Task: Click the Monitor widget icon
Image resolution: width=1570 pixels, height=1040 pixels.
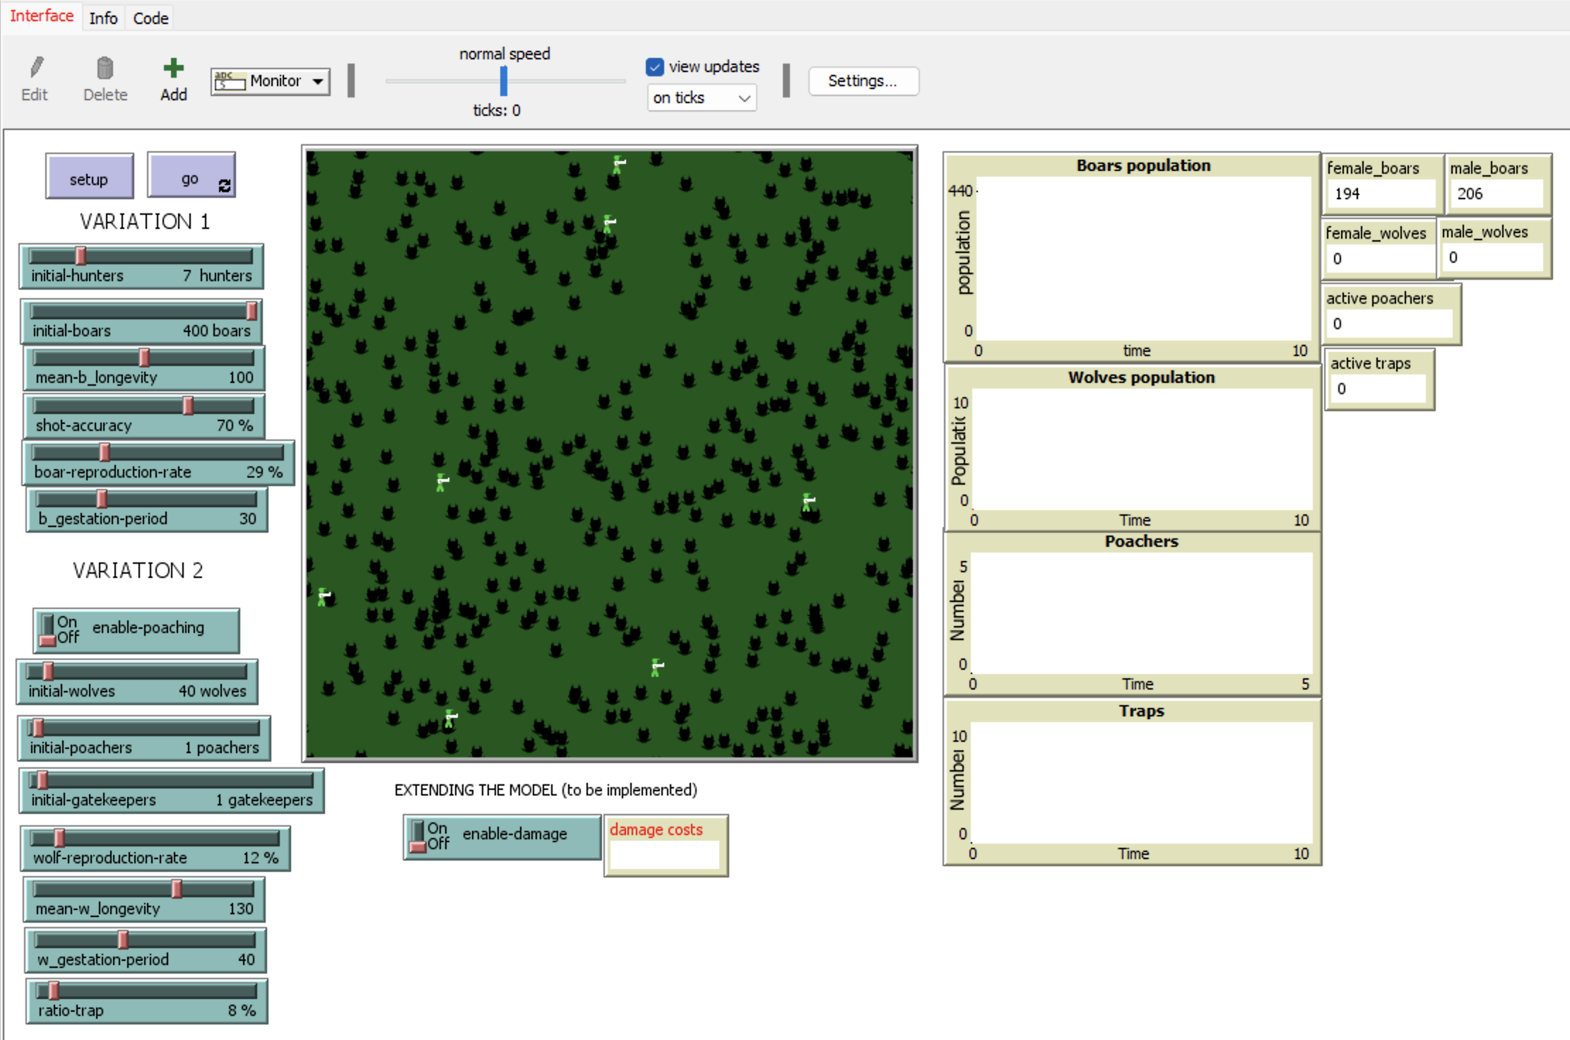Action: [226, 81]
